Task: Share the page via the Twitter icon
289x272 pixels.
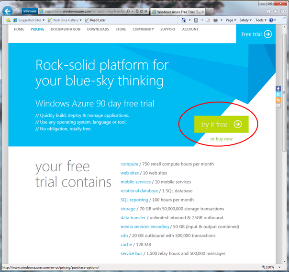Action: [278, 94]
